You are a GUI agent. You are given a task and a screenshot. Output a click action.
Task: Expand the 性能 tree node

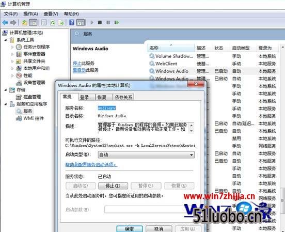pos(12,75)
